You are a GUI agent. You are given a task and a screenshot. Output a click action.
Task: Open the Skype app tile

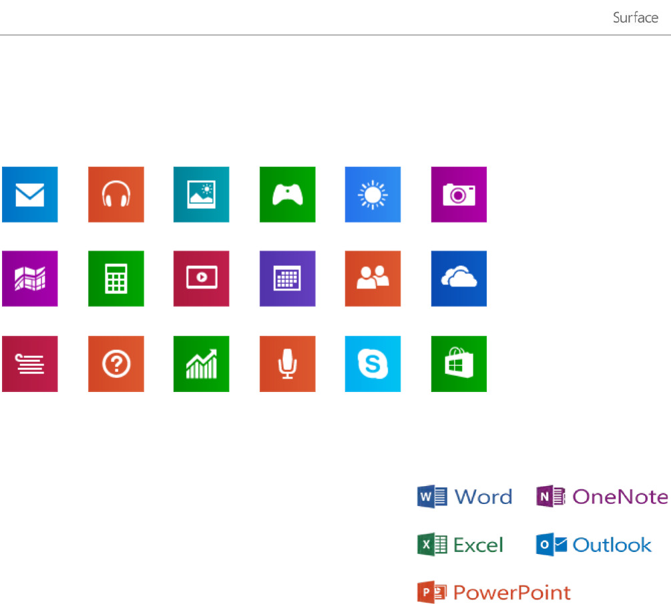click(373, 364)
